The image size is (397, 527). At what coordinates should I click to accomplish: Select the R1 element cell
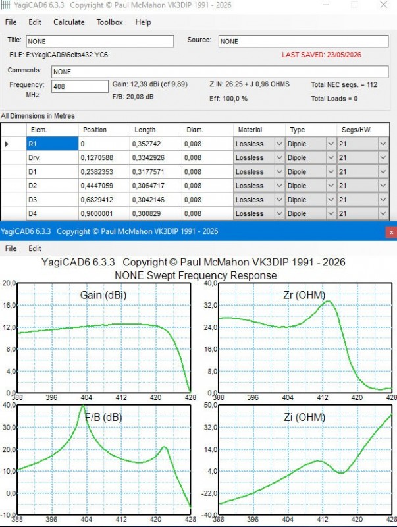click(53, 144)
